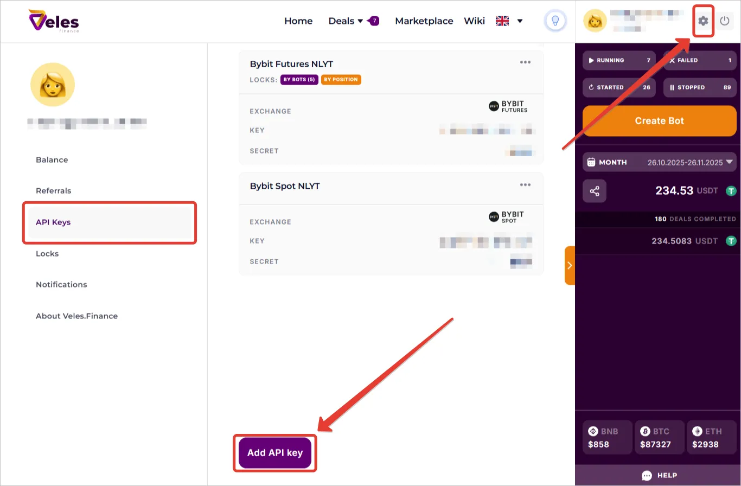741x486 pixels.
Task: Click the ETH price ticker tile
Action: point(711,437)
